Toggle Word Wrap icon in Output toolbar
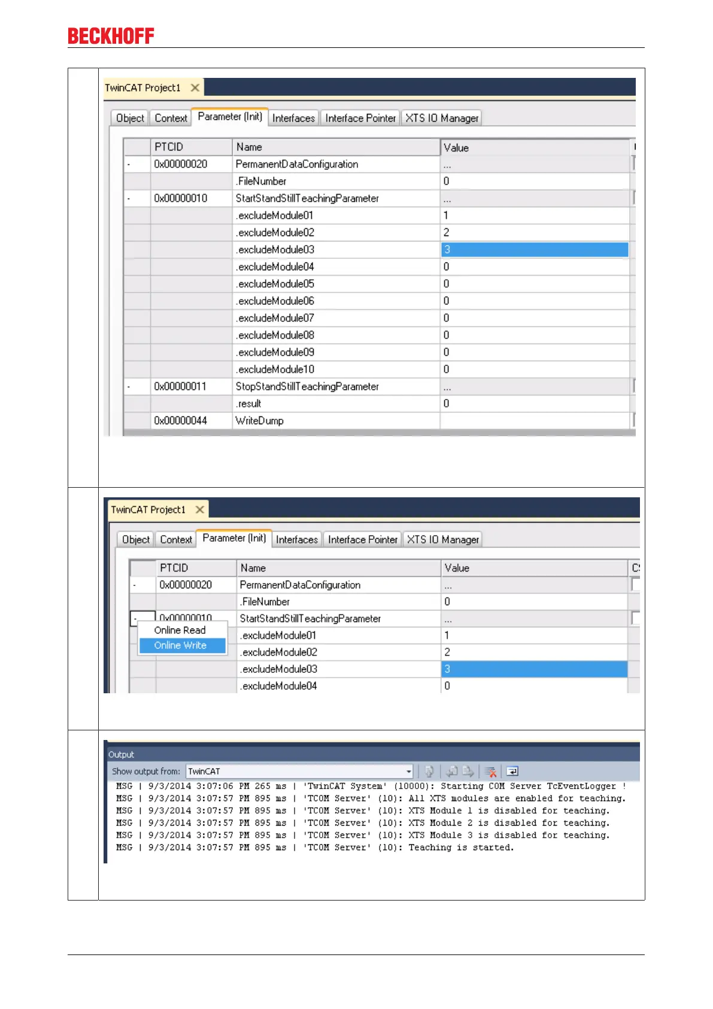 512,771
